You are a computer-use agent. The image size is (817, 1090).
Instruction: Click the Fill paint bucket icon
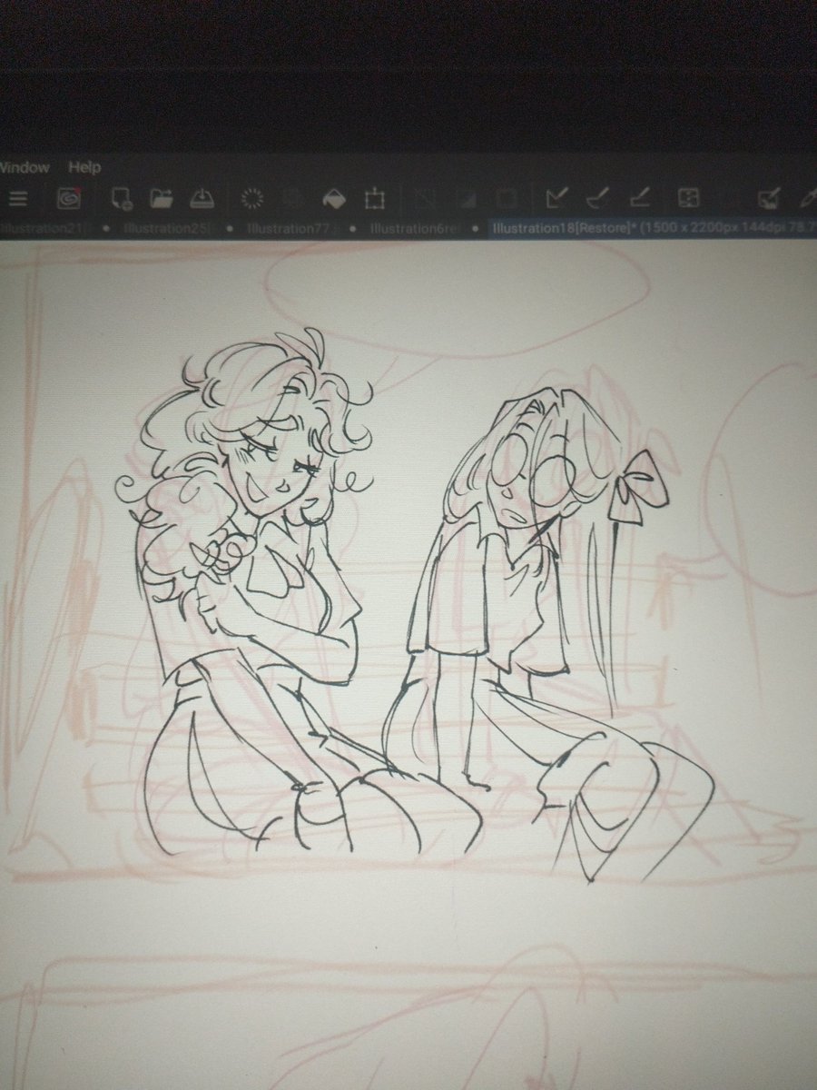pyautogui.click(x=334, y=197)
